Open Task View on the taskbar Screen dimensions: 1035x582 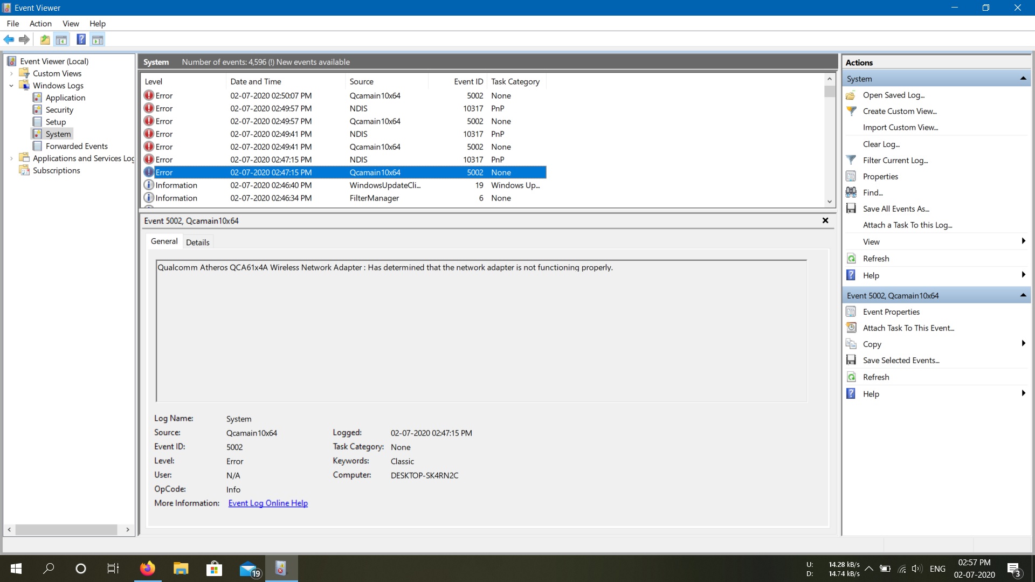pyautogui.click(x=113, y=569)
